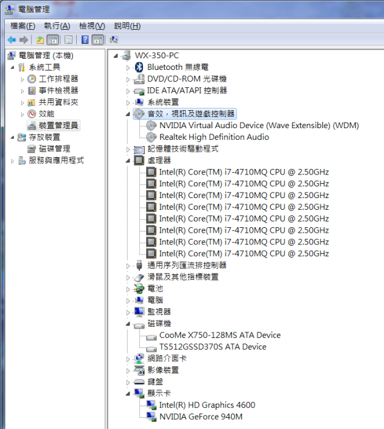Select 電腦管理 (本機) root item
The width and height of the screenshot is (384, 429).
coord(46,56)
